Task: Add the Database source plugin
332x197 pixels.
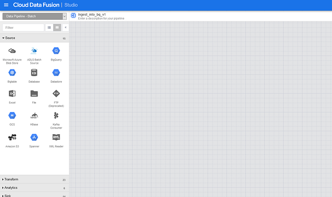Action: [34, 76]
